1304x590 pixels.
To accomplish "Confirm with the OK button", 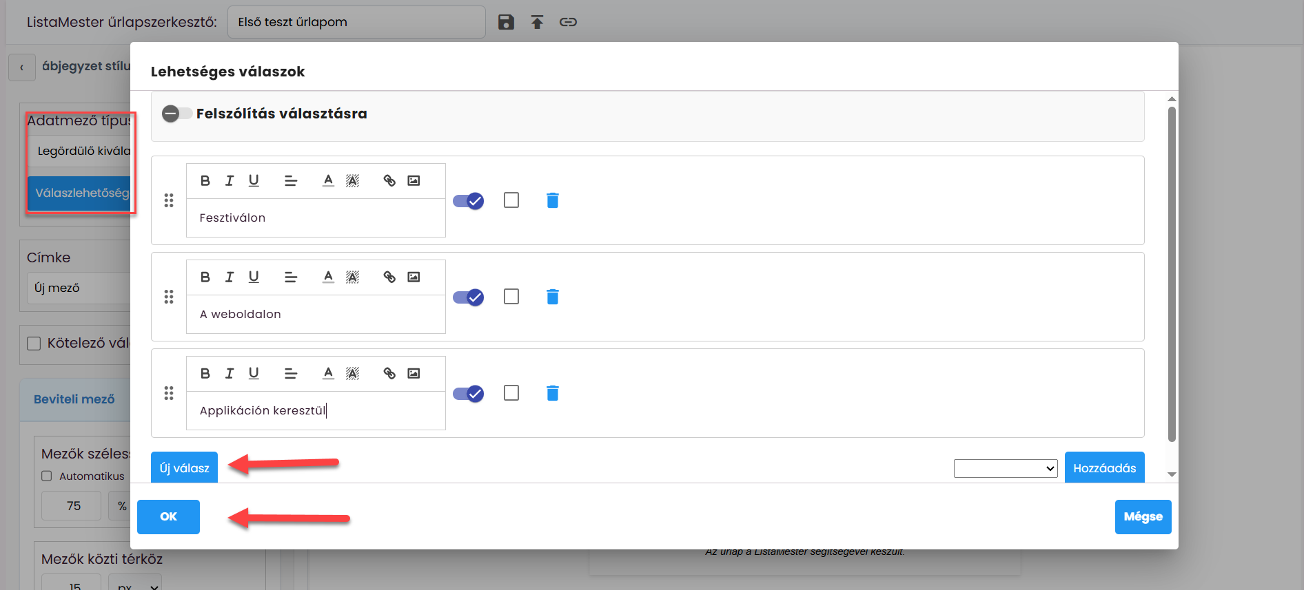I will (x=168, y=517).
